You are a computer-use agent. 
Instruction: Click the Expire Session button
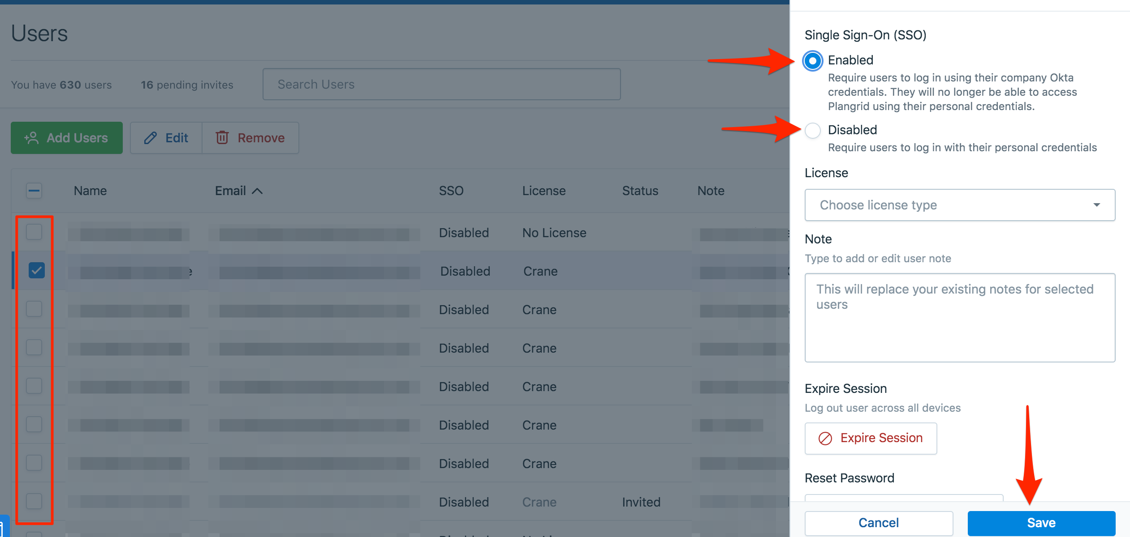point(871,438)
